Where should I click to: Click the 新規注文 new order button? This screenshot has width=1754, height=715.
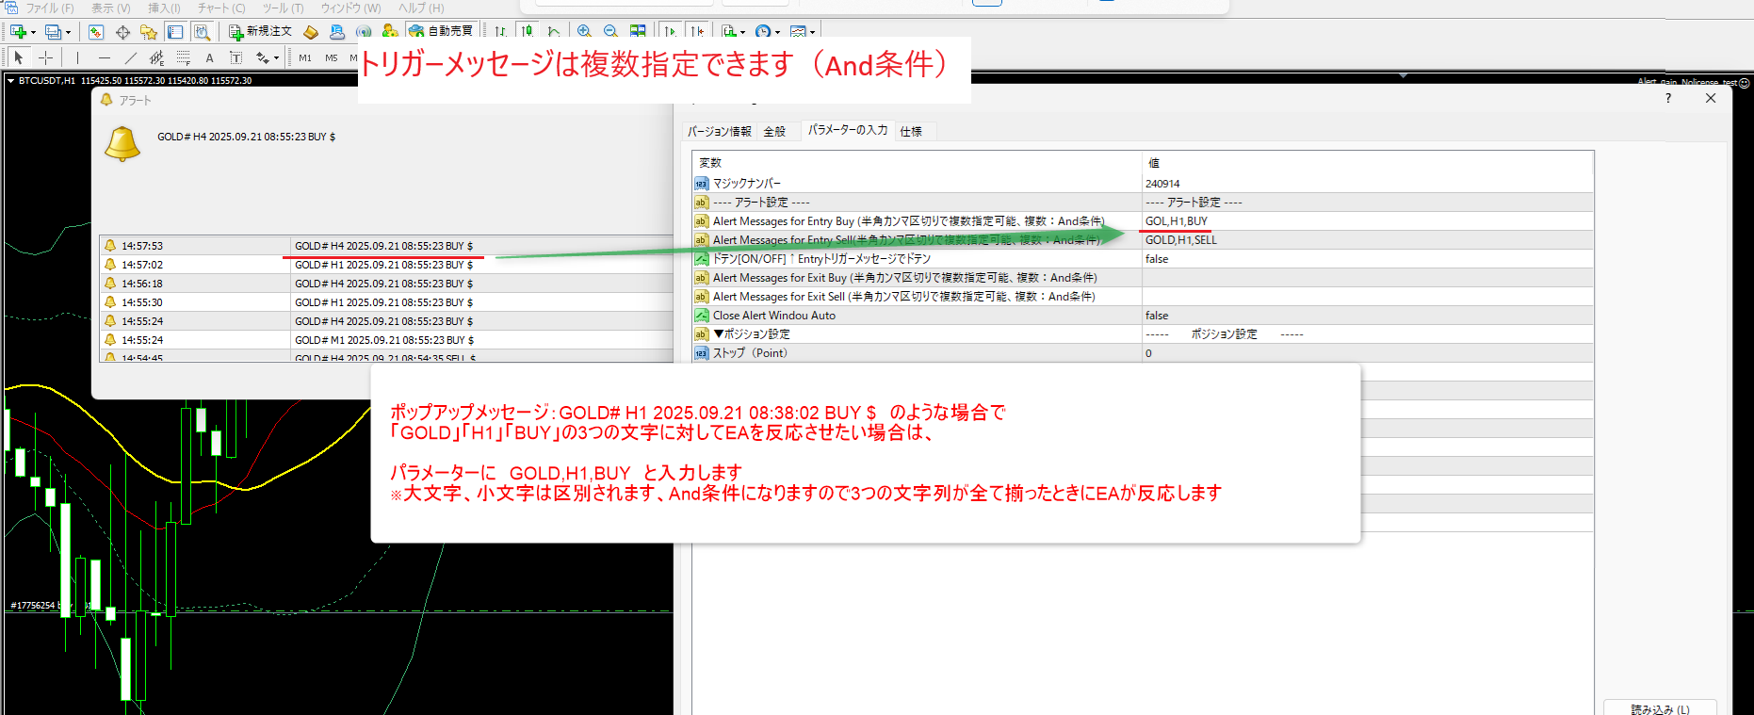tap(260, 32)
